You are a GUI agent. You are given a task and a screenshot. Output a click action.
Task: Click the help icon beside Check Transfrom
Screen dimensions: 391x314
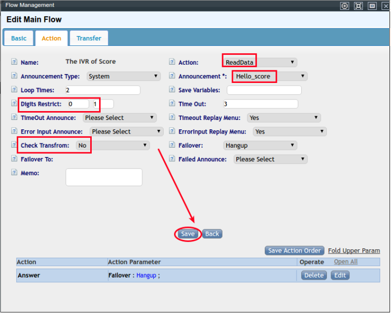click(14, 146)
